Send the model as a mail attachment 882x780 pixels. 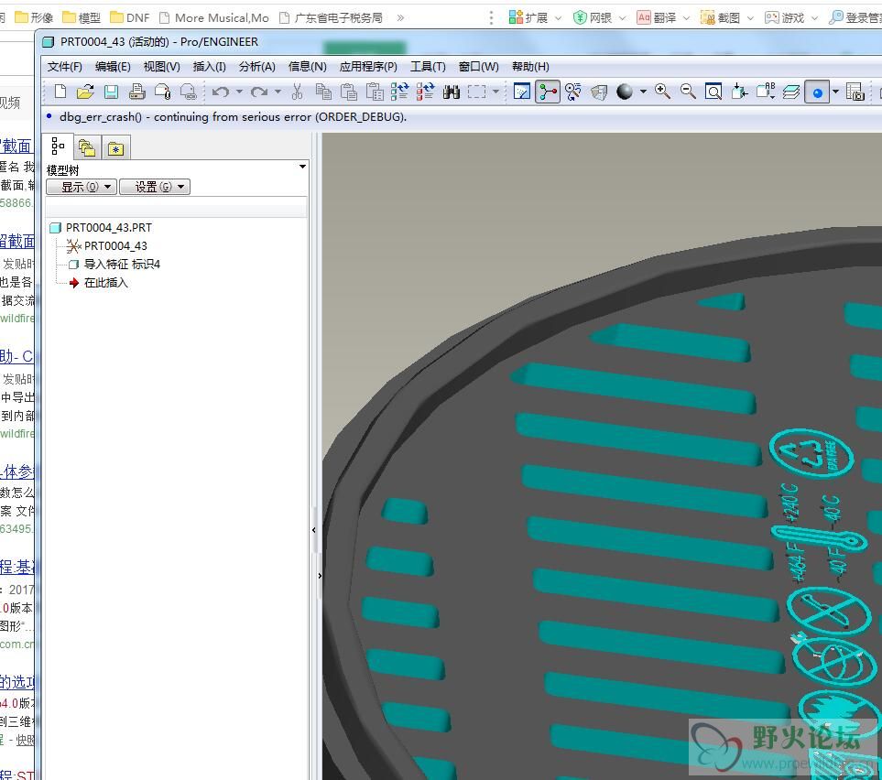coord(162,92)
